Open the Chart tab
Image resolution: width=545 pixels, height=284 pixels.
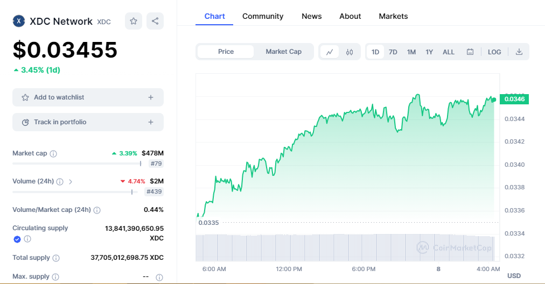coord(214,16)
